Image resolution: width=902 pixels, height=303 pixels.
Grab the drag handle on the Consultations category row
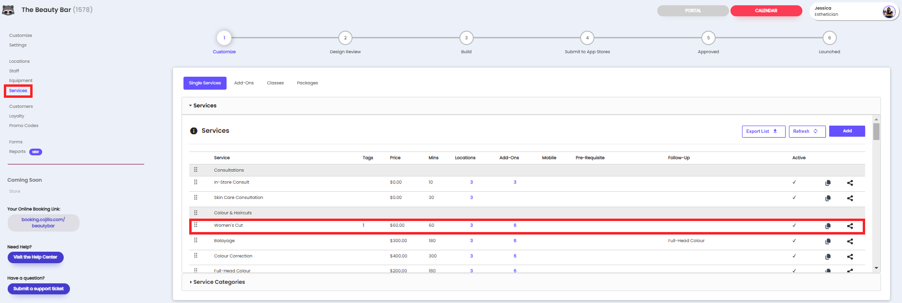[195, 170]
